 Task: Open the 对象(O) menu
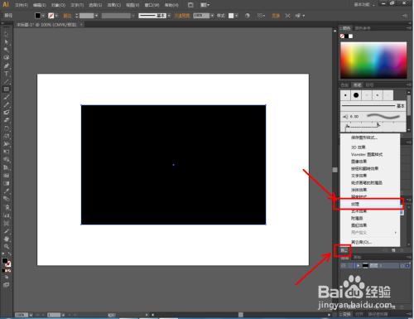pyautogui.click(x=58, y=5)
